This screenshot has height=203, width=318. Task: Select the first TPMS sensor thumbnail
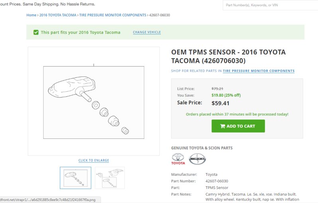(75, 178)
